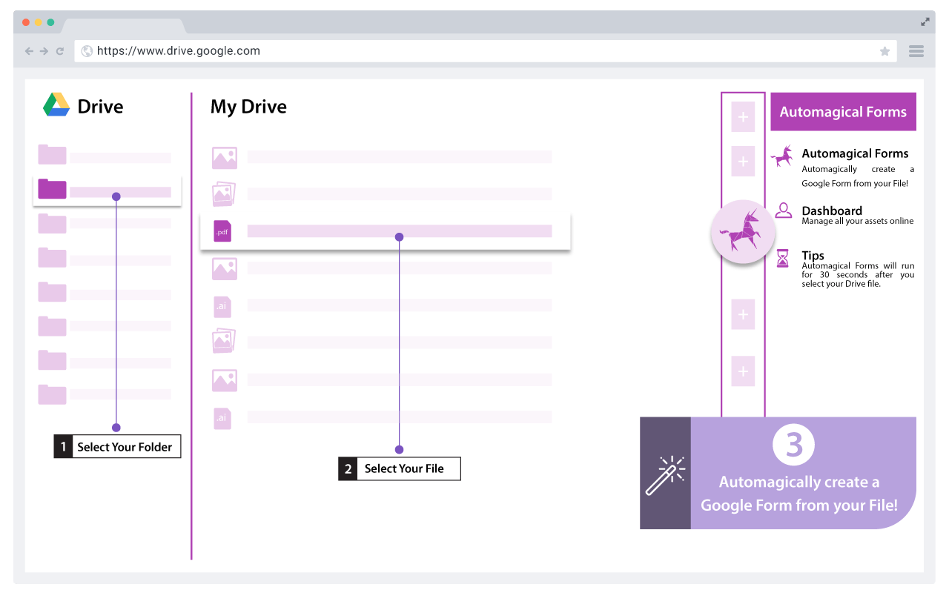Go back using the browser back arrow

[x=29, y=51]
